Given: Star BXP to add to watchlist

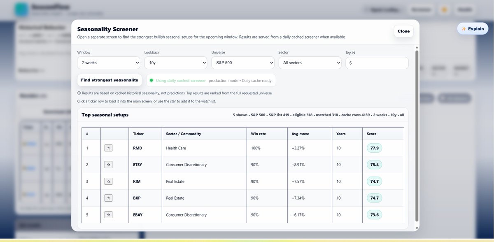Looking at the screenshot, I should 108,198.
